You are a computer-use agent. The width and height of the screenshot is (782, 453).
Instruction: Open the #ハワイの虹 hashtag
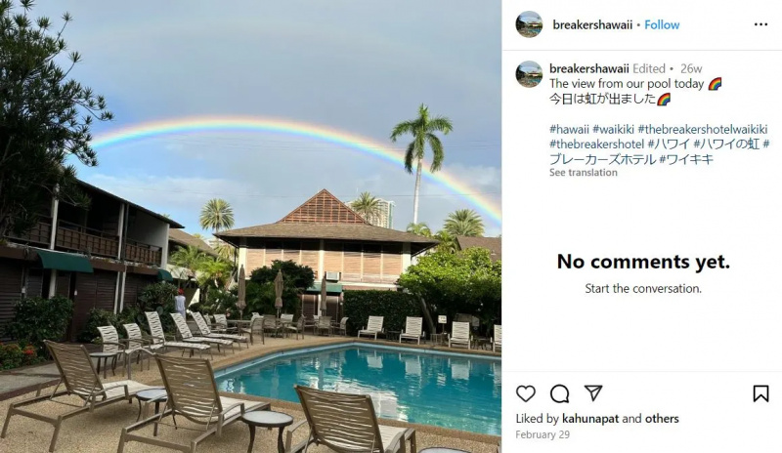click(x=726, y=144)
